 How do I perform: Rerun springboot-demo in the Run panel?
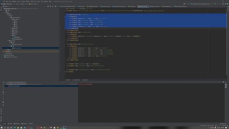[x=3, y=85]
